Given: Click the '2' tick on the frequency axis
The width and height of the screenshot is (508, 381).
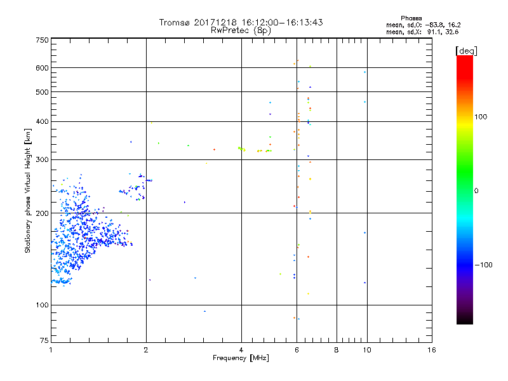Looking at the screenshot, I should click(146, 350).
